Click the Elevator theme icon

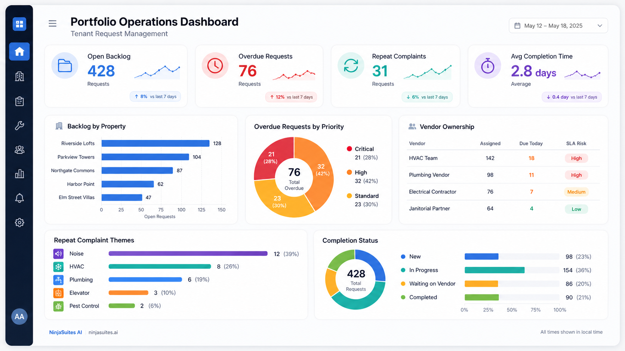point(58,293)
